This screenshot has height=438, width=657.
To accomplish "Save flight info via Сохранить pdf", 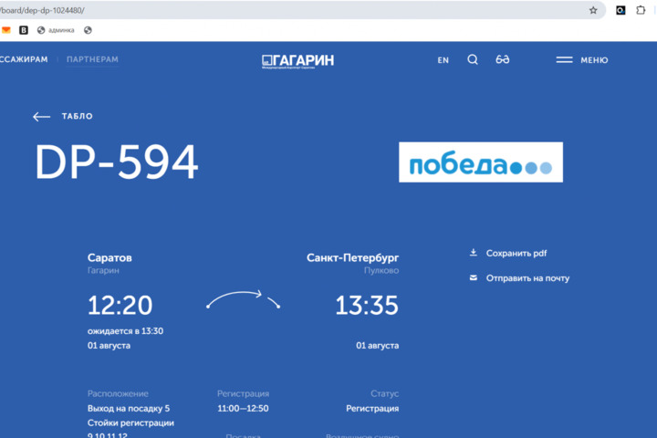I will pos(516,253).
